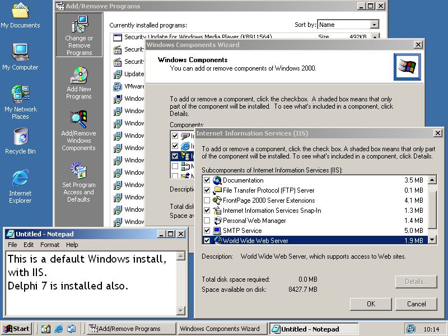
Task: Click the Documentation subcomponent icon
Action: point(217,180)
